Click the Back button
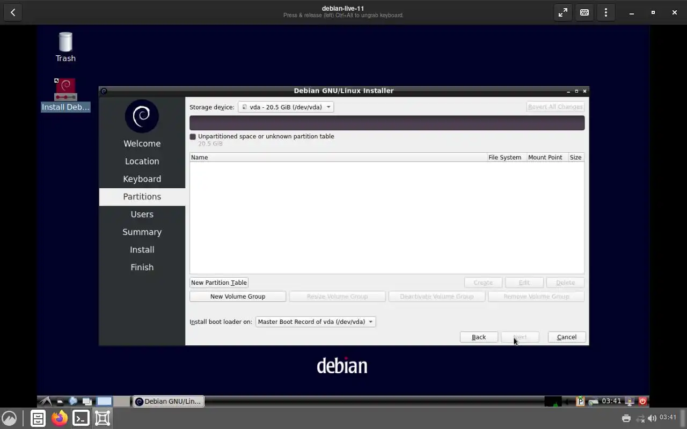Image resolution: width=687 pixels, height=429 pixels. tap(479, 337)
